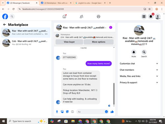Open the Chrome profile icon
This screenshot has height=124, width=165.
(157, 9)
